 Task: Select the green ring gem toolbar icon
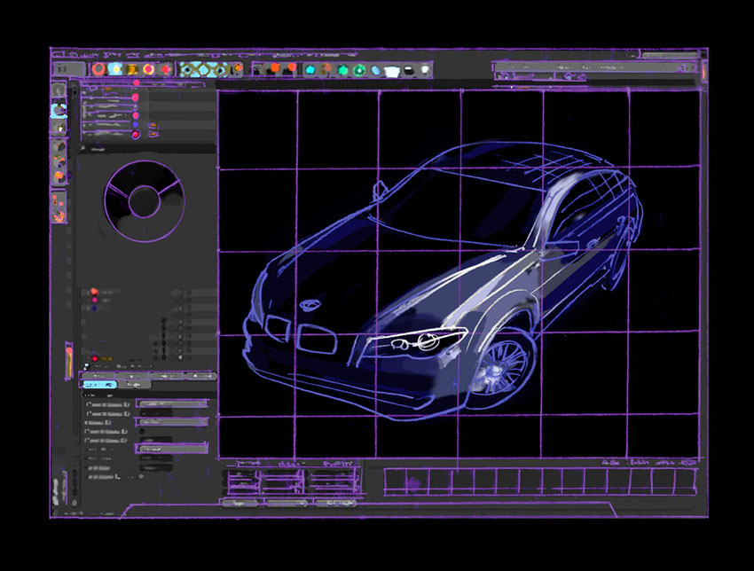pos(359,71)
